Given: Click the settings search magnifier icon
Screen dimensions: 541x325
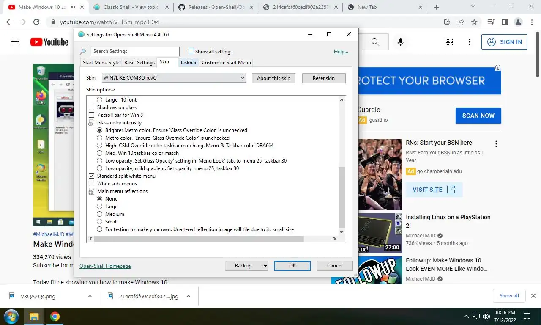Looking at the screenshot, I should (83, 52).
